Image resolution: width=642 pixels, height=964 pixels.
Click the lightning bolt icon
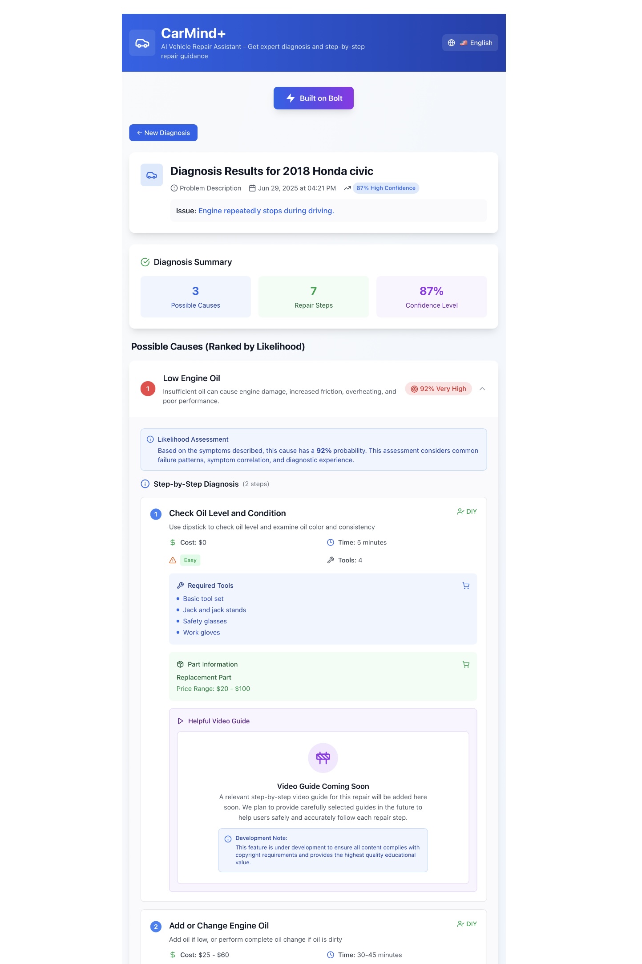[291, 98]
